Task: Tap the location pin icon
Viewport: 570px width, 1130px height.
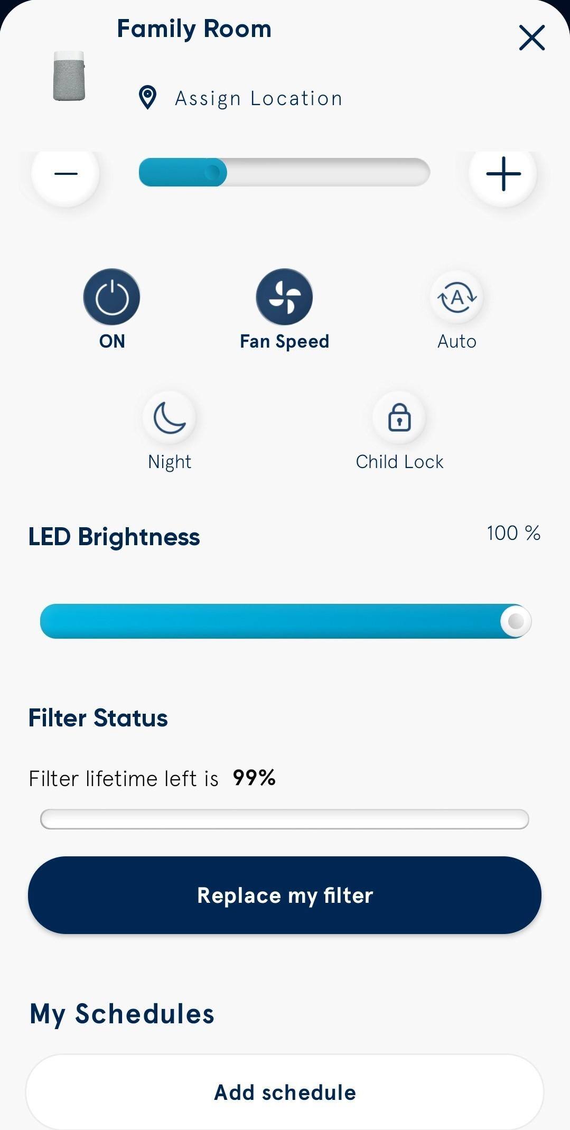Action: (x=147, y=98)
